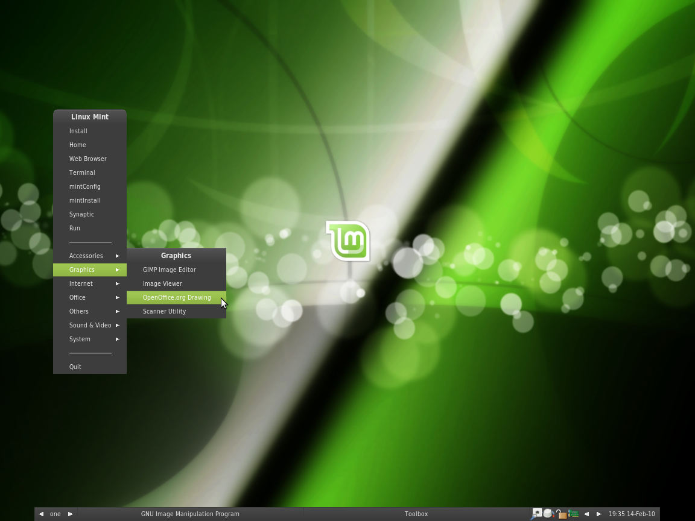This screenshot has width=695, height=521.
Task: Select the highlighted Graphics category
Action: coord(89,270)
